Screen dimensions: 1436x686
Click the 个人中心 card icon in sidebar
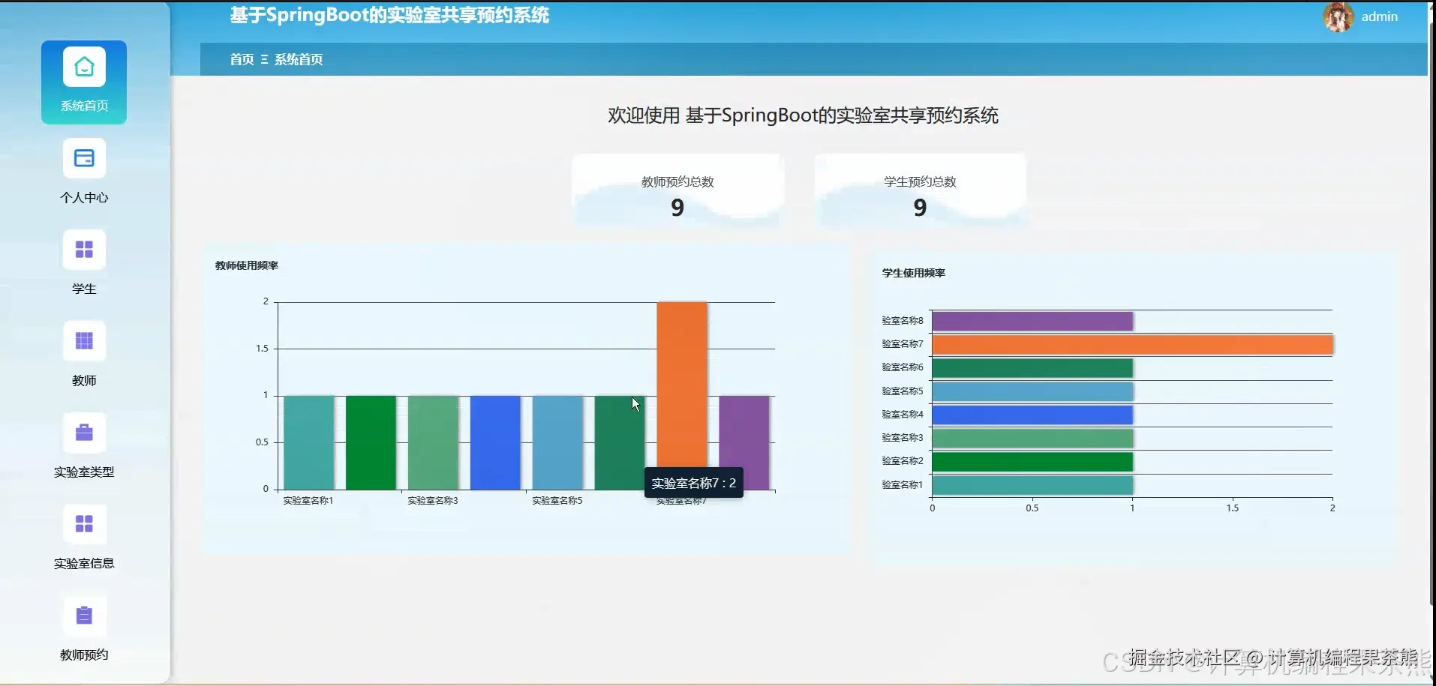[x=83, y=157]
